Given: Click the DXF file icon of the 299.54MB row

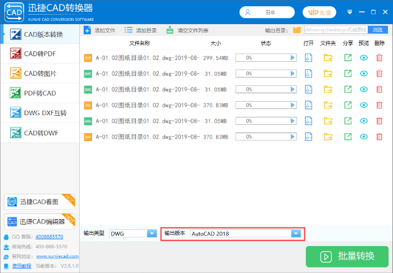Looking at the screenshot, I should [88, 58].
